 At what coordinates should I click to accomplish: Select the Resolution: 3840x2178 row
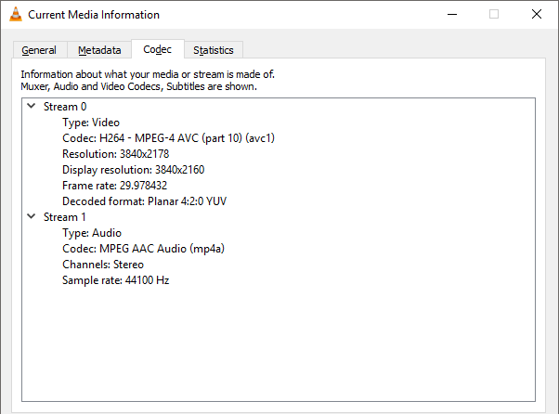[115, 154]
